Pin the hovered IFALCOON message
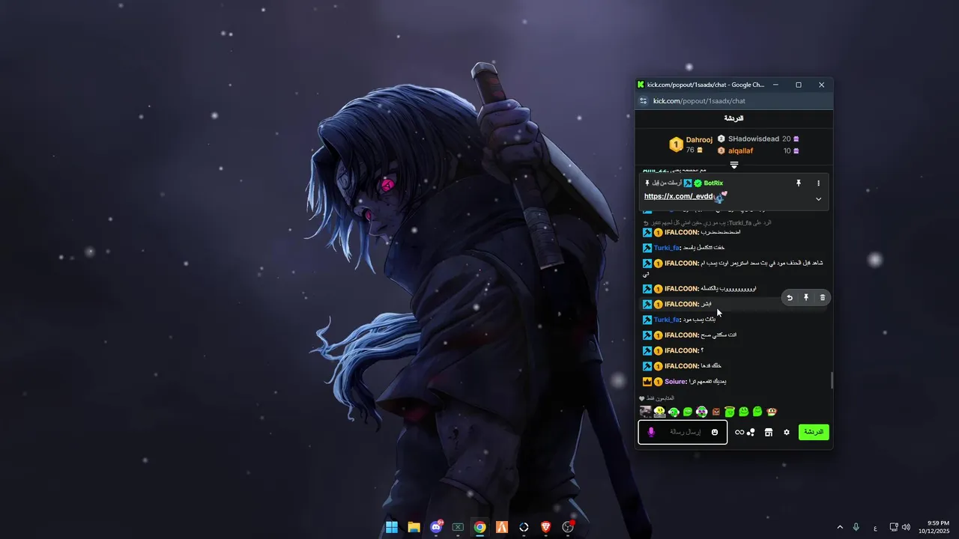959x539 pixels. (x=806, y=297)
